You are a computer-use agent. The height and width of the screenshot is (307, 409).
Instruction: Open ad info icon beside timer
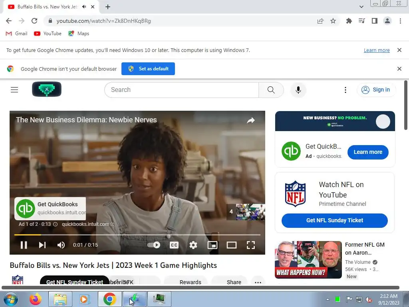point(55,224)
